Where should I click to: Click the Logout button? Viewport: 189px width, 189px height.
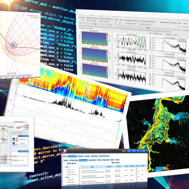pyautogui.click(x=134, y=151)
